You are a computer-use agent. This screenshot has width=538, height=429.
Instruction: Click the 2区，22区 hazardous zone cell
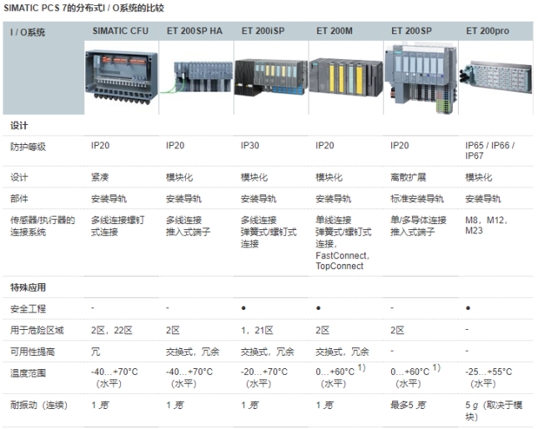(x=112, y=331)
